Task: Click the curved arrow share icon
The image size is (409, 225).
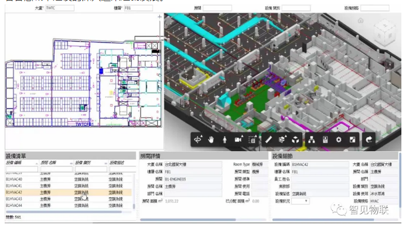Action: click(x=369, y=139)
